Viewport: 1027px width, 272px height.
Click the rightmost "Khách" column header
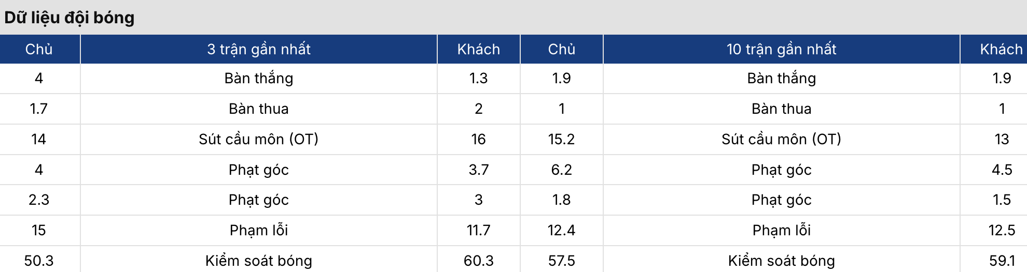1001,49
